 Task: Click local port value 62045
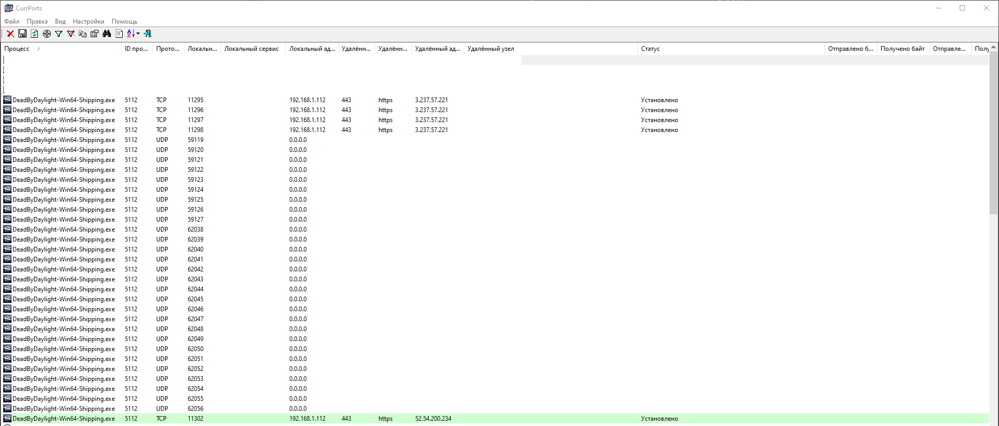[196, 299]
